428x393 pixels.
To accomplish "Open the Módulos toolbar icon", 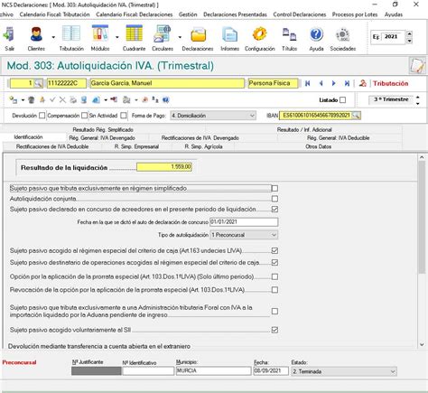I will [x=100, y=33].
